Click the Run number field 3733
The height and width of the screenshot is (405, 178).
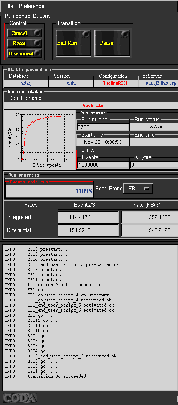pyautogui.click(x=103, y=127)
